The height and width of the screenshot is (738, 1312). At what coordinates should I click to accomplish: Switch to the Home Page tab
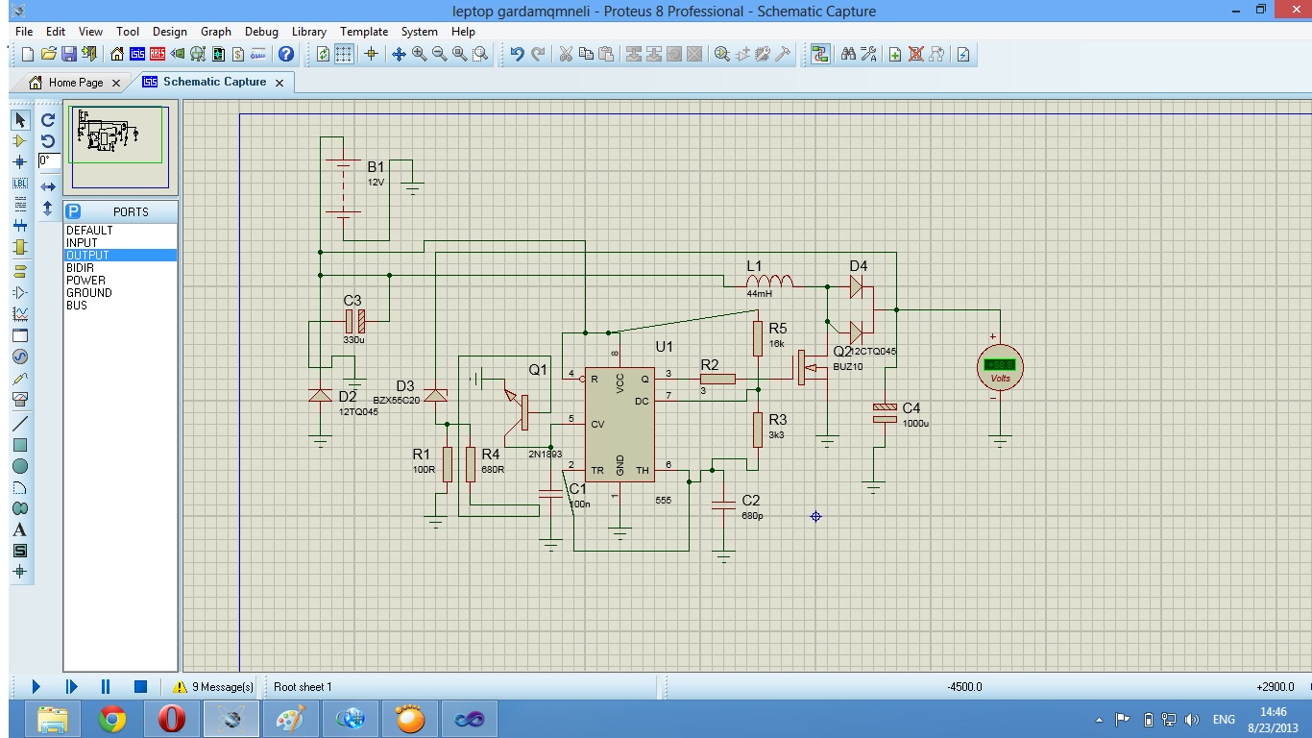coord(75,83)
